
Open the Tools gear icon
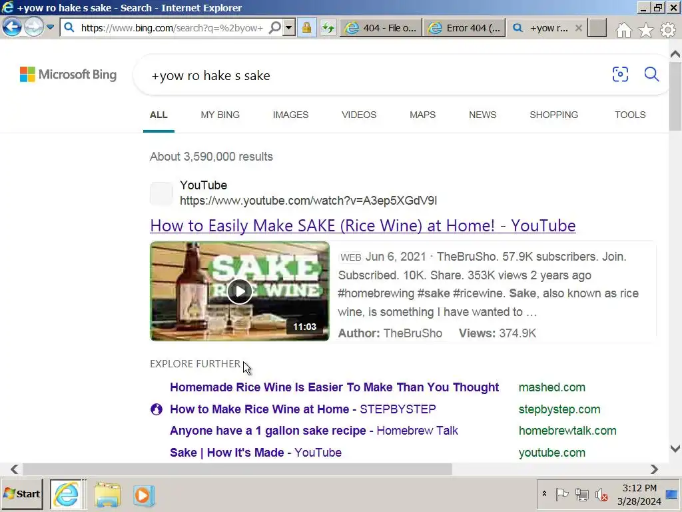[x=668, y=29]
